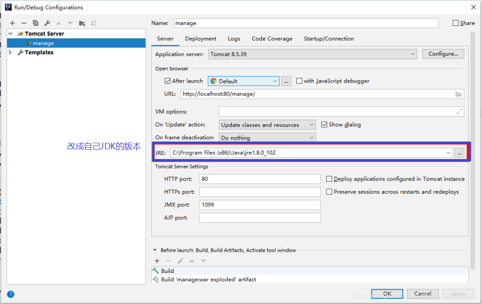Open the Startup/Connection tab

pyautogui.click(x=329, y=38)
